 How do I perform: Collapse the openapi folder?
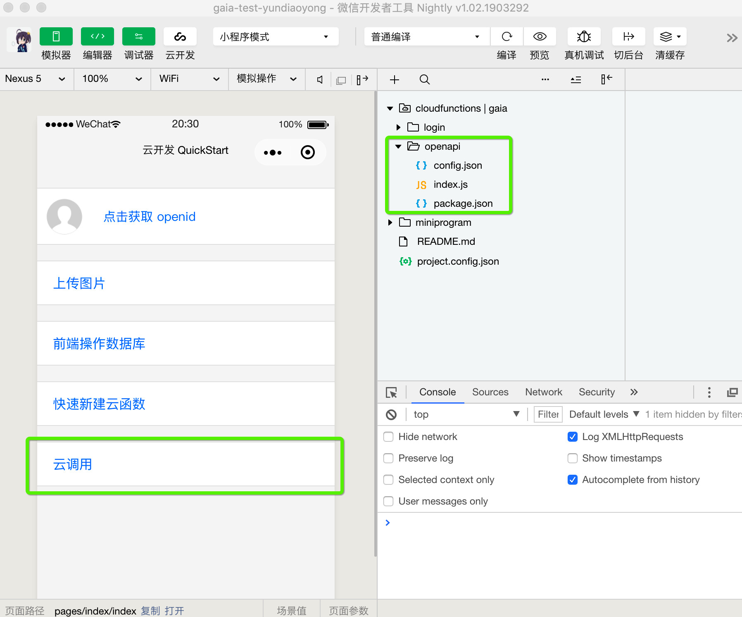tap(398, 146)
